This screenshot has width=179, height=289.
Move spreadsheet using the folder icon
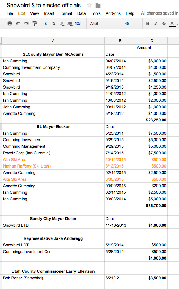[x=98, y=6]
